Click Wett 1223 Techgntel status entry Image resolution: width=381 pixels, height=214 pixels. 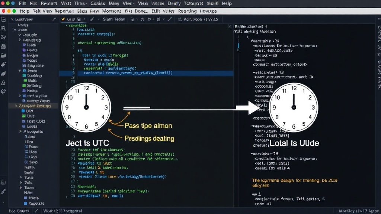(63, 211)
